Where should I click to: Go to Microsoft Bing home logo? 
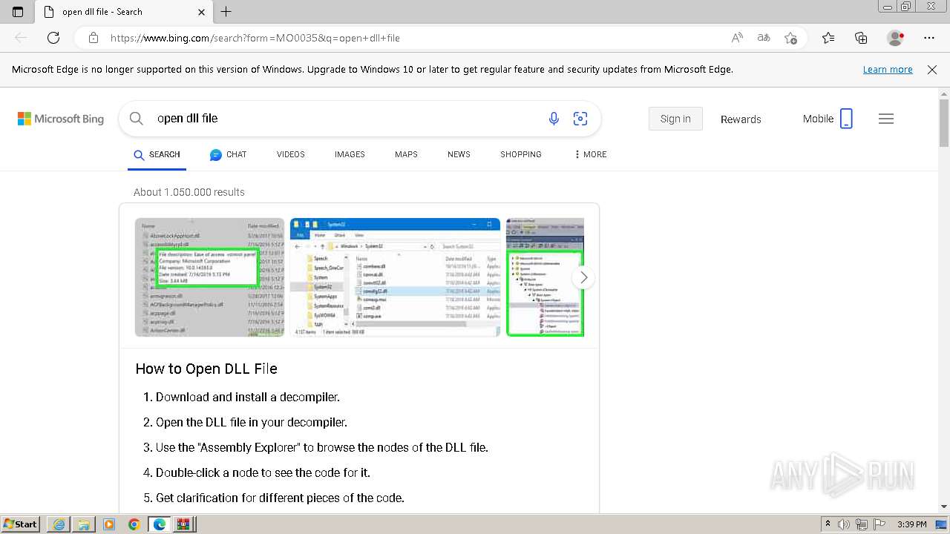point(61,119)
